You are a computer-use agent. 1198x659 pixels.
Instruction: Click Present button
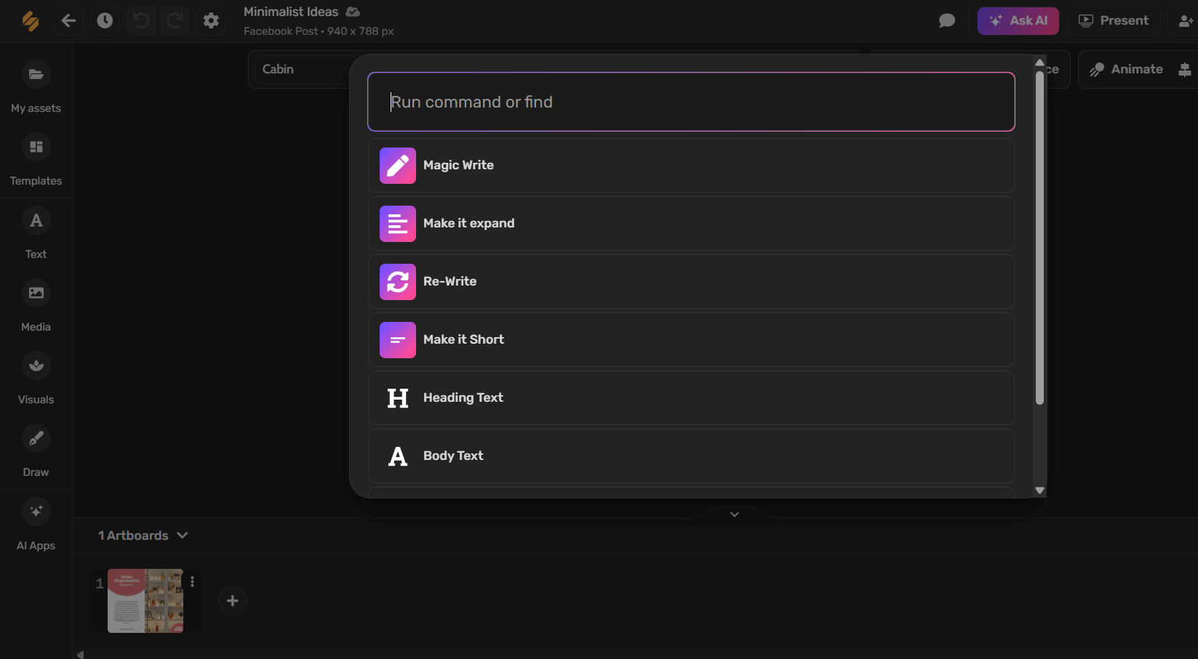tap(1114, 20)
